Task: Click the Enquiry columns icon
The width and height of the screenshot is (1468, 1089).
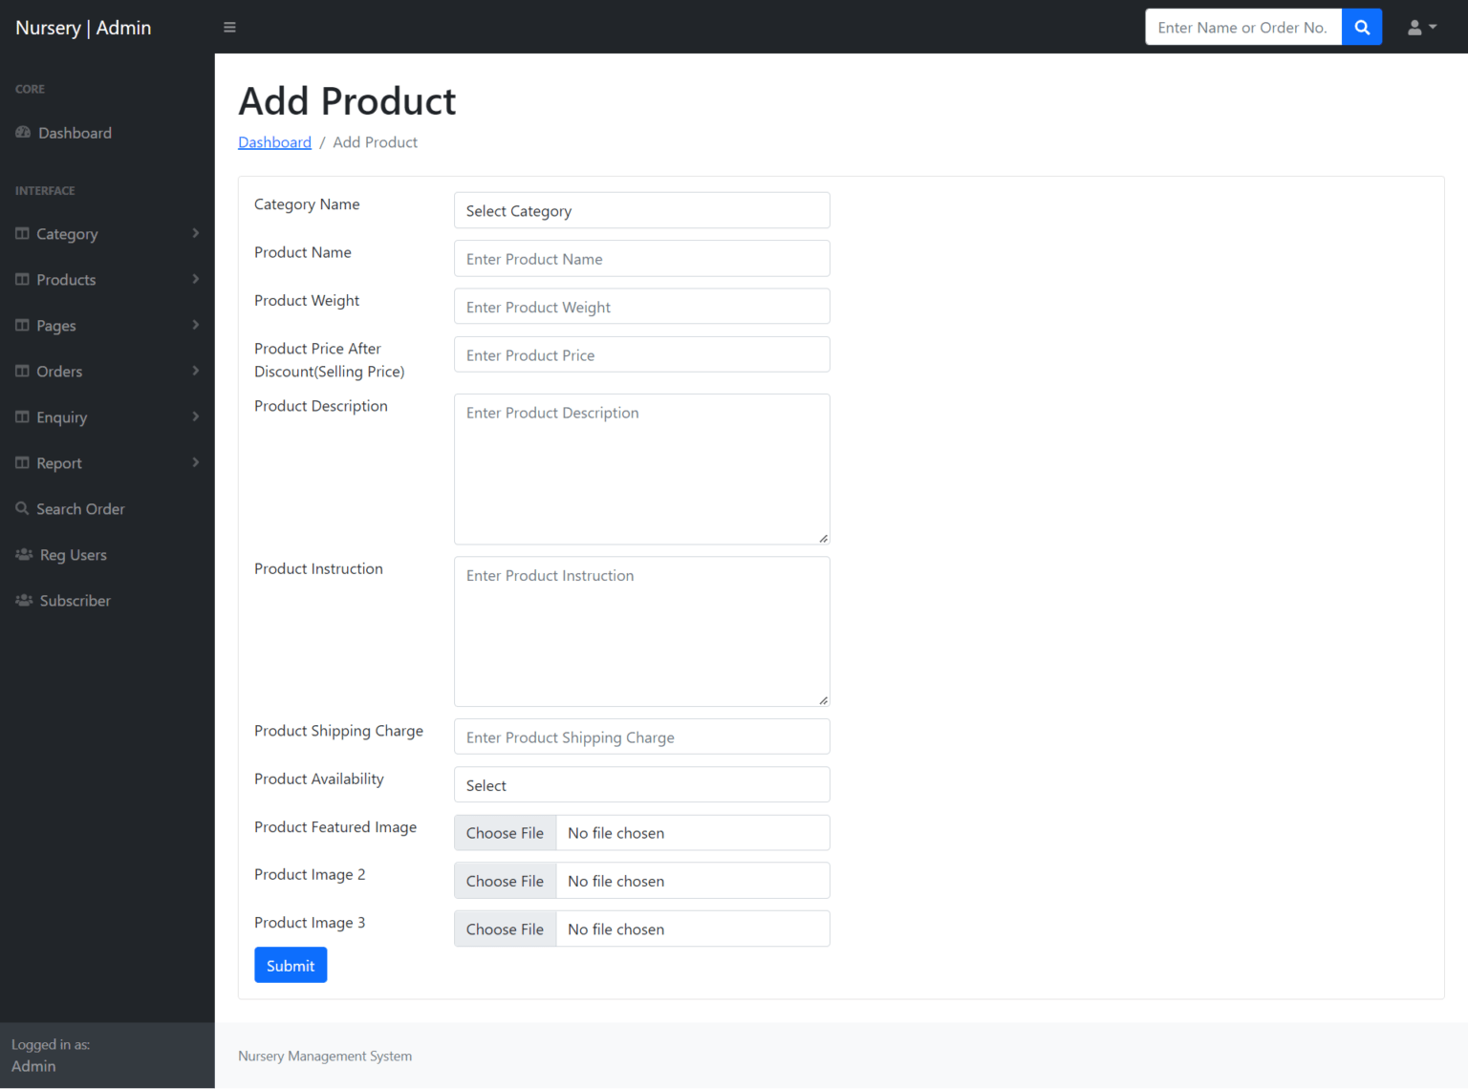Action: 22,417
